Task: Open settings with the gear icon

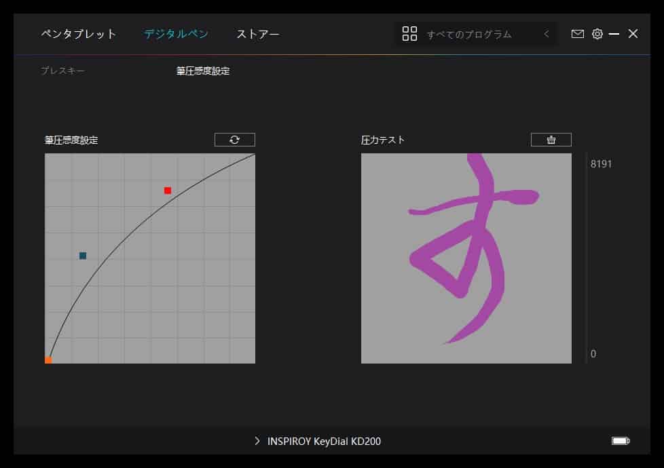Action: 597,34
